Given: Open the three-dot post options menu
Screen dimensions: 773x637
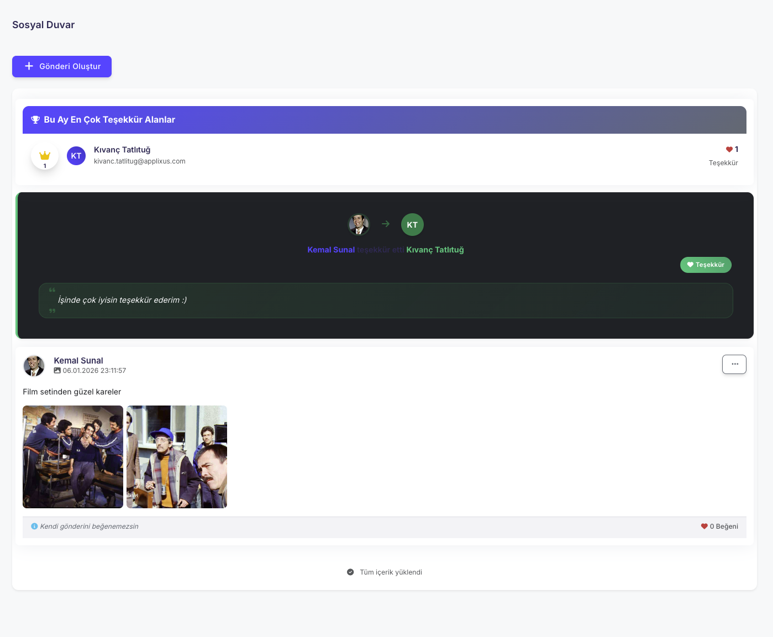Looking at the screenshot, I should (734, 364).
